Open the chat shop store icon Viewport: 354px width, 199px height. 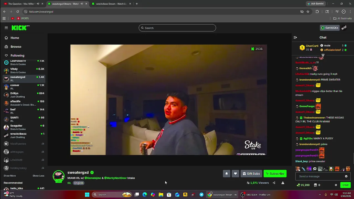315,185
